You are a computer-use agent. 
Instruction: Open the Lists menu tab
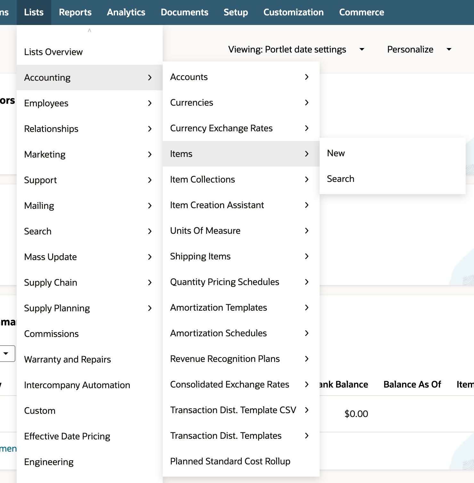coord(34,12)
